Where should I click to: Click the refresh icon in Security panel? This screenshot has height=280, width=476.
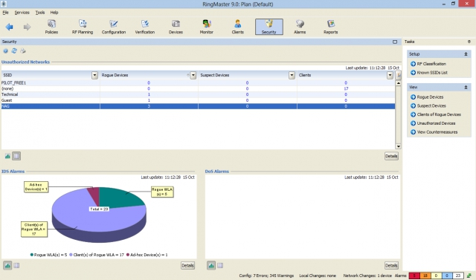[14, 51]
